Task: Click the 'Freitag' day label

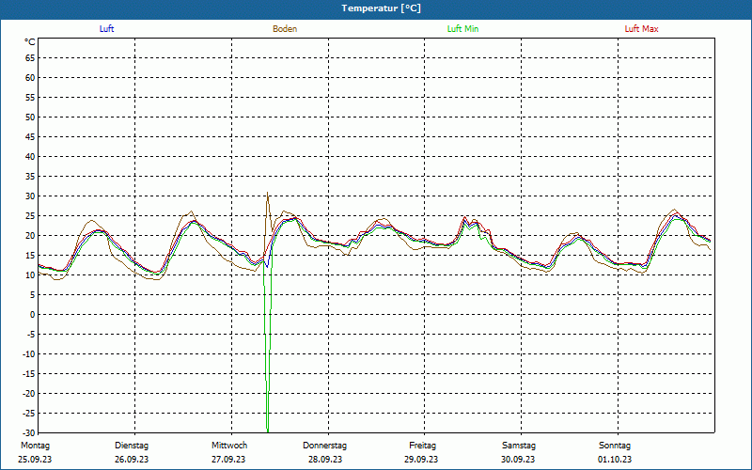Action: point(423,446)
